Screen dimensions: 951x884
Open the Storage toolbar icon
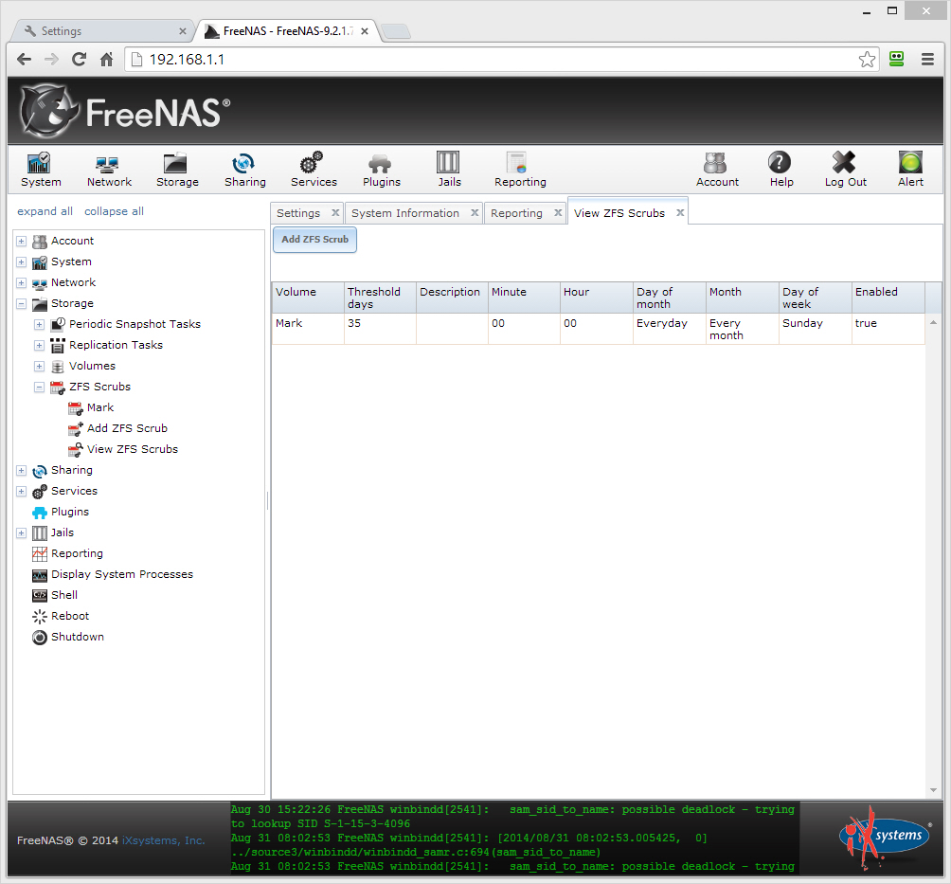[177, 170]
